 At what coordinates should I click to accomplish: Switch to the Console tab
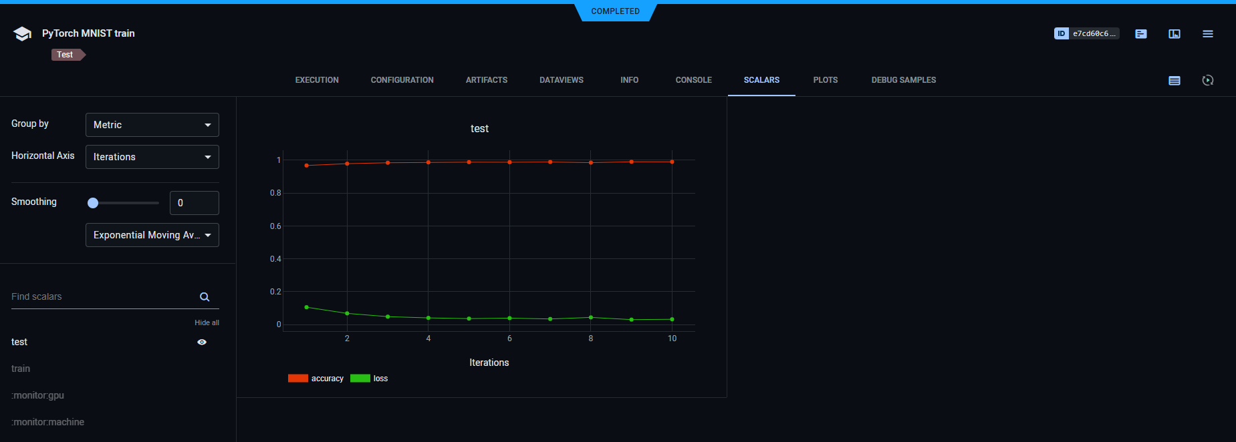693,80
